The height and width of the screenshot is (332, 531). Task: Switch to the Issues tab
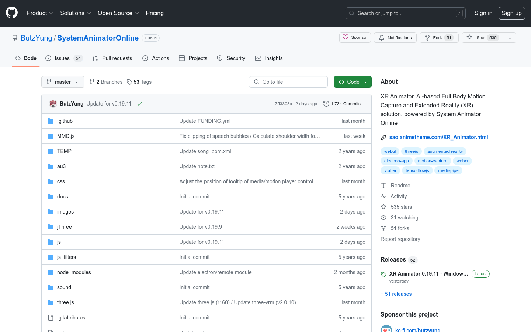coord(64,58)
